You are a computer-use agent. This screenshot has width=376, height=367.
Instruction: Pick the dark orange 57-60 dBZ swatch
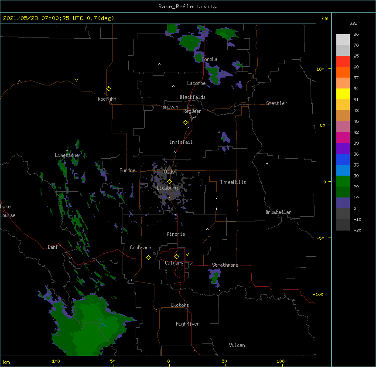point(343,72)
